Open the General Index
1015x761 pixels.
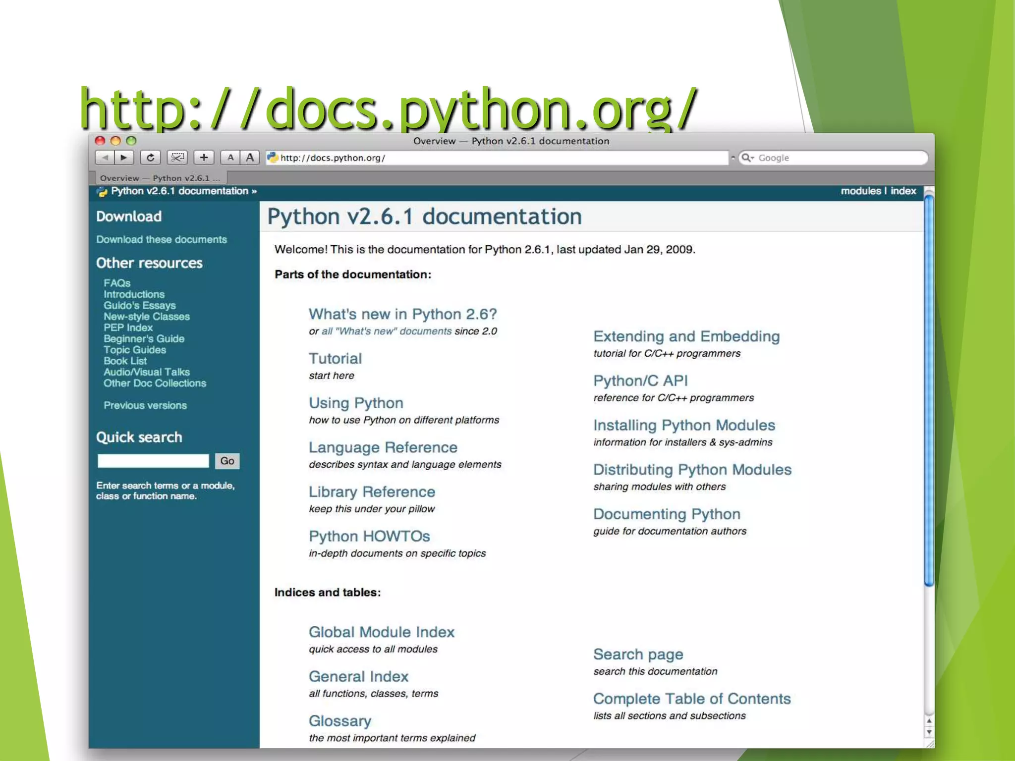358,677
